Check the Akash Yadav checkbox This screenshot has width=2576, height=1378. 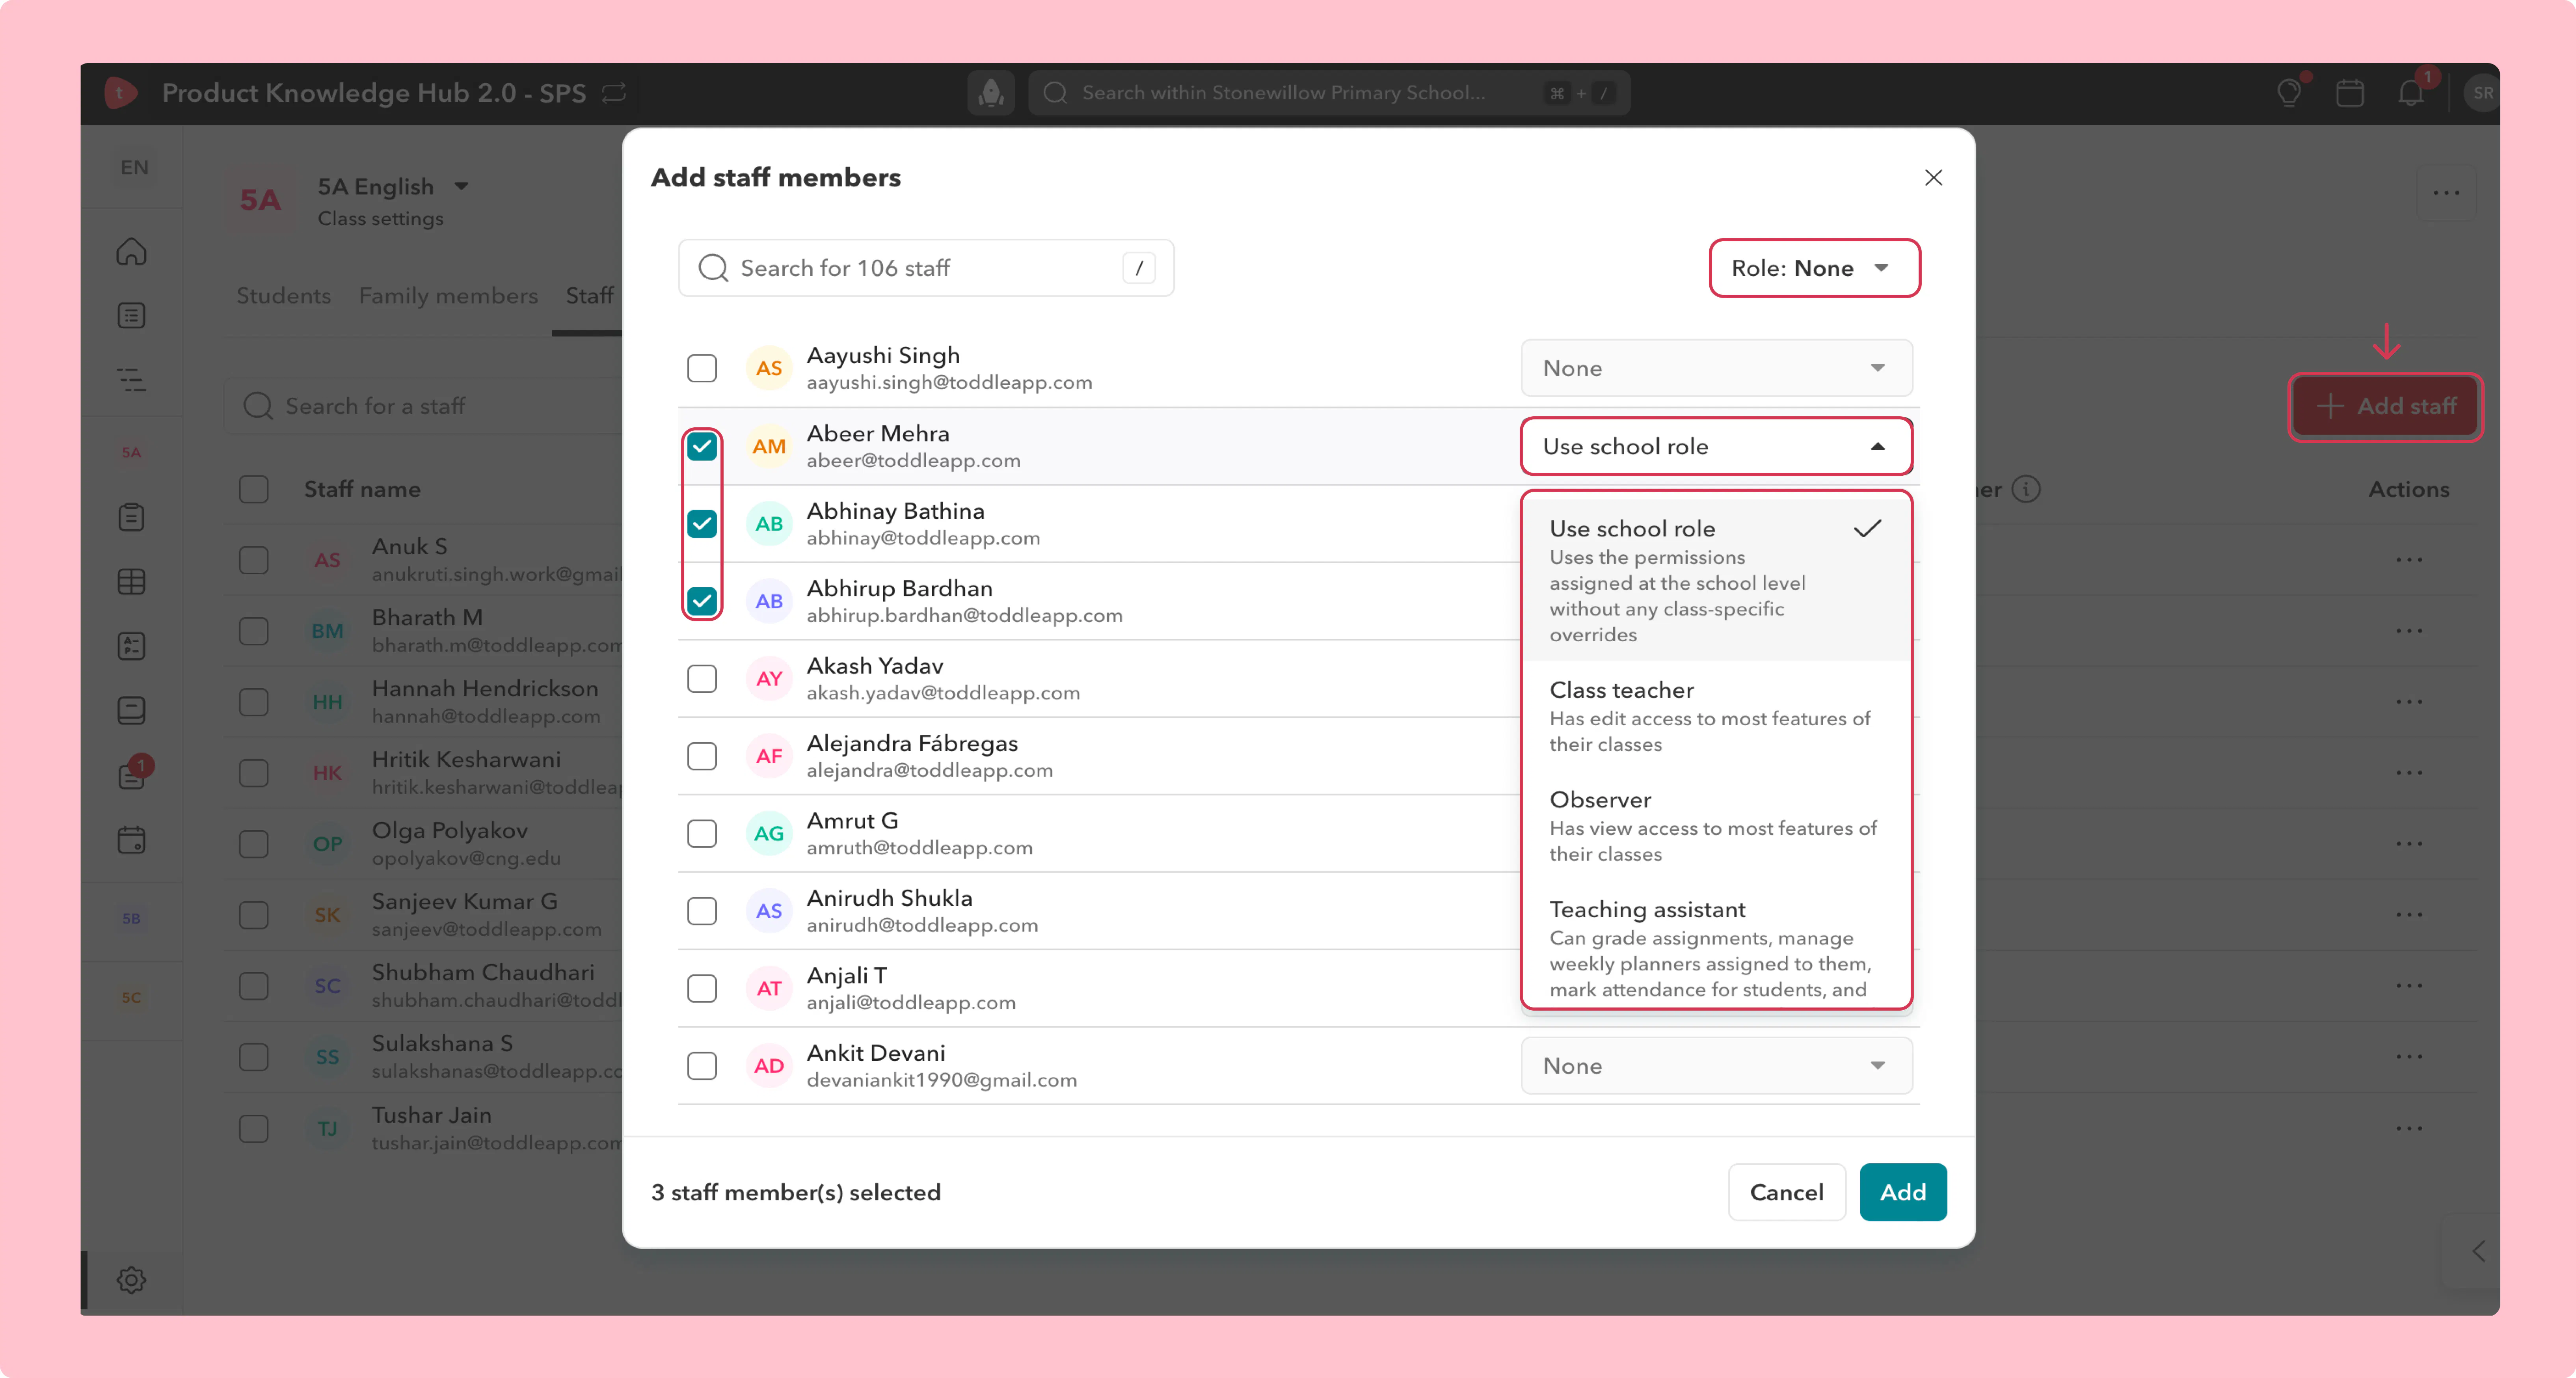pos(702,679)
